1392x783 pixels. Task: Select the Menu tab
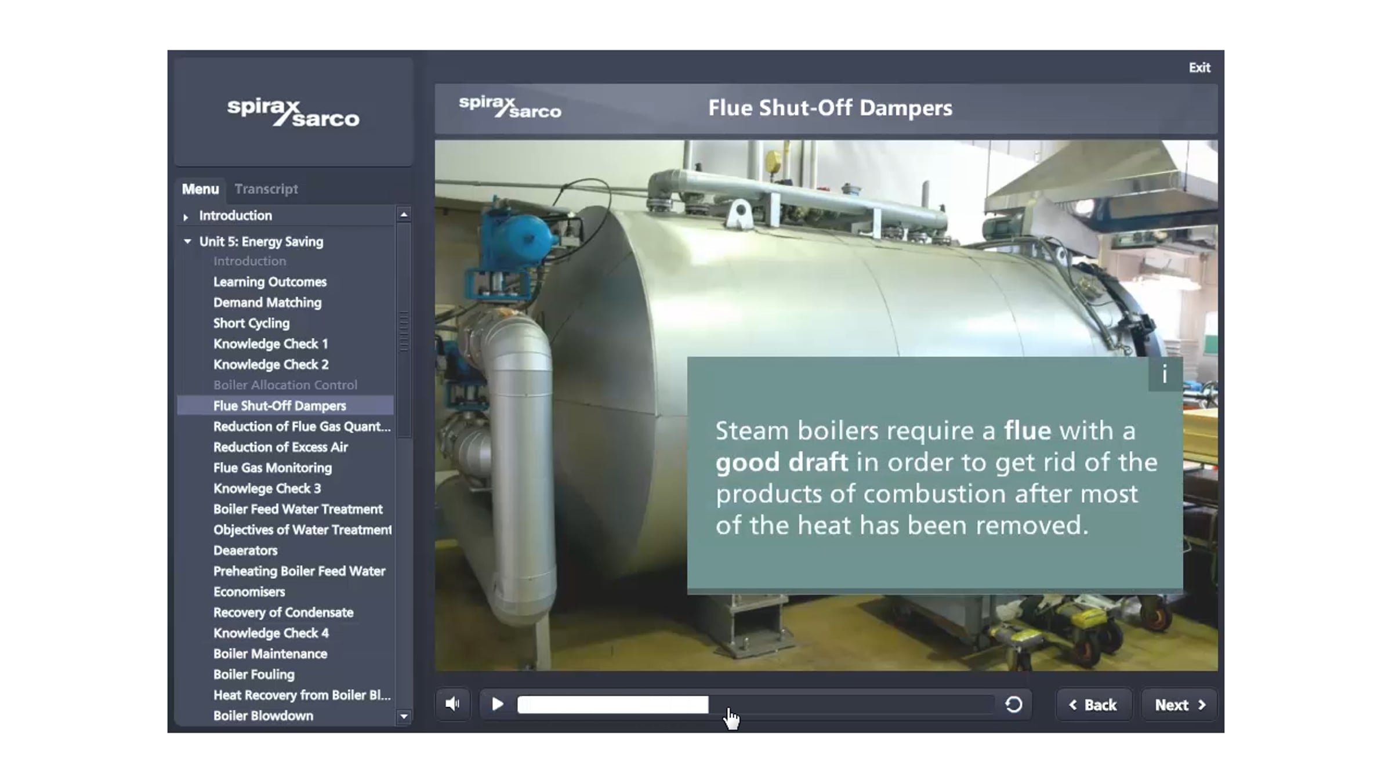[x=200, y=189]
